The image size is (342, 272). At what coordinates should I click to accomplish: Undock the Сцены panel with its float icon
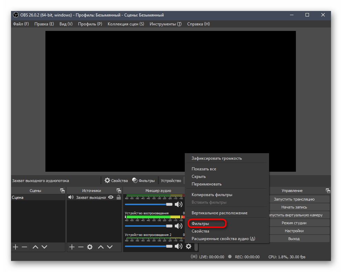pyautogui.click(x=62, y=191)
